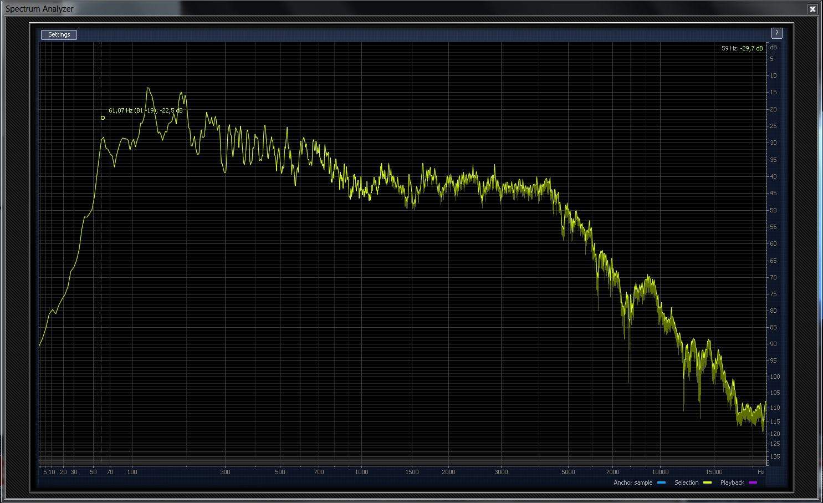Click the yellow Selection color swatch

click(707, 482)
